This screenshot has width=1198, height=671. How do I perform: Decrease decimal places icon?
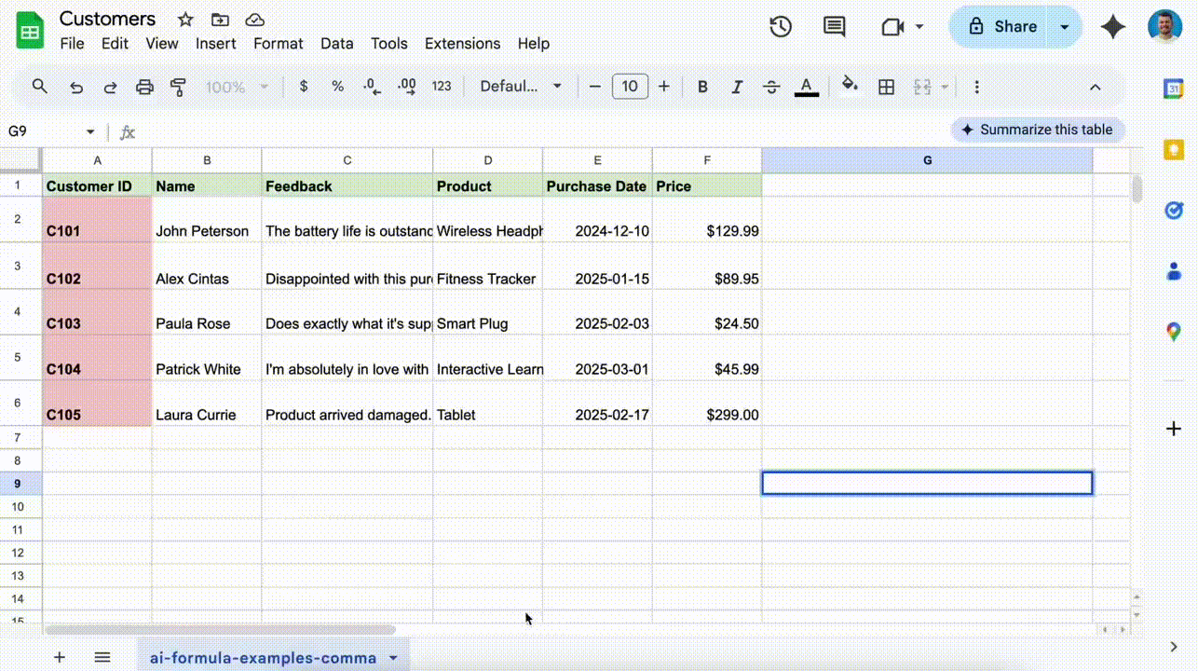372,87
